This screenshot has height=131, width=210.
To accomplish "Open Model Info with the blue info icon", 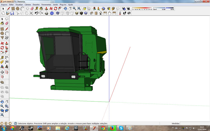I will [x=52, y=13].
